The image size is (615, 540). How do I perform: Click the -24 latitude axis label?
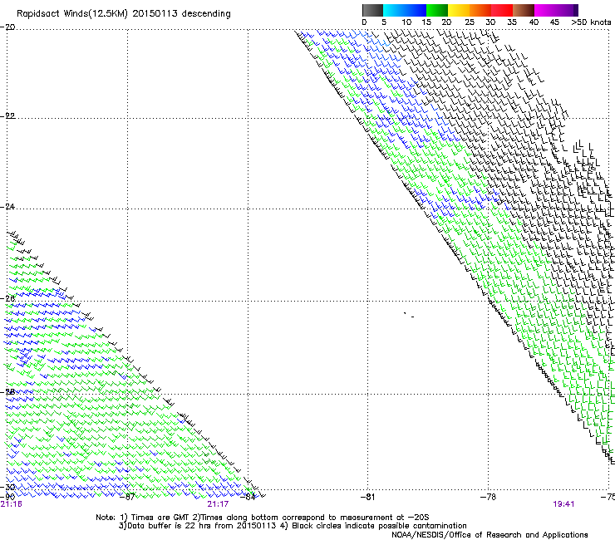point(8,207)
